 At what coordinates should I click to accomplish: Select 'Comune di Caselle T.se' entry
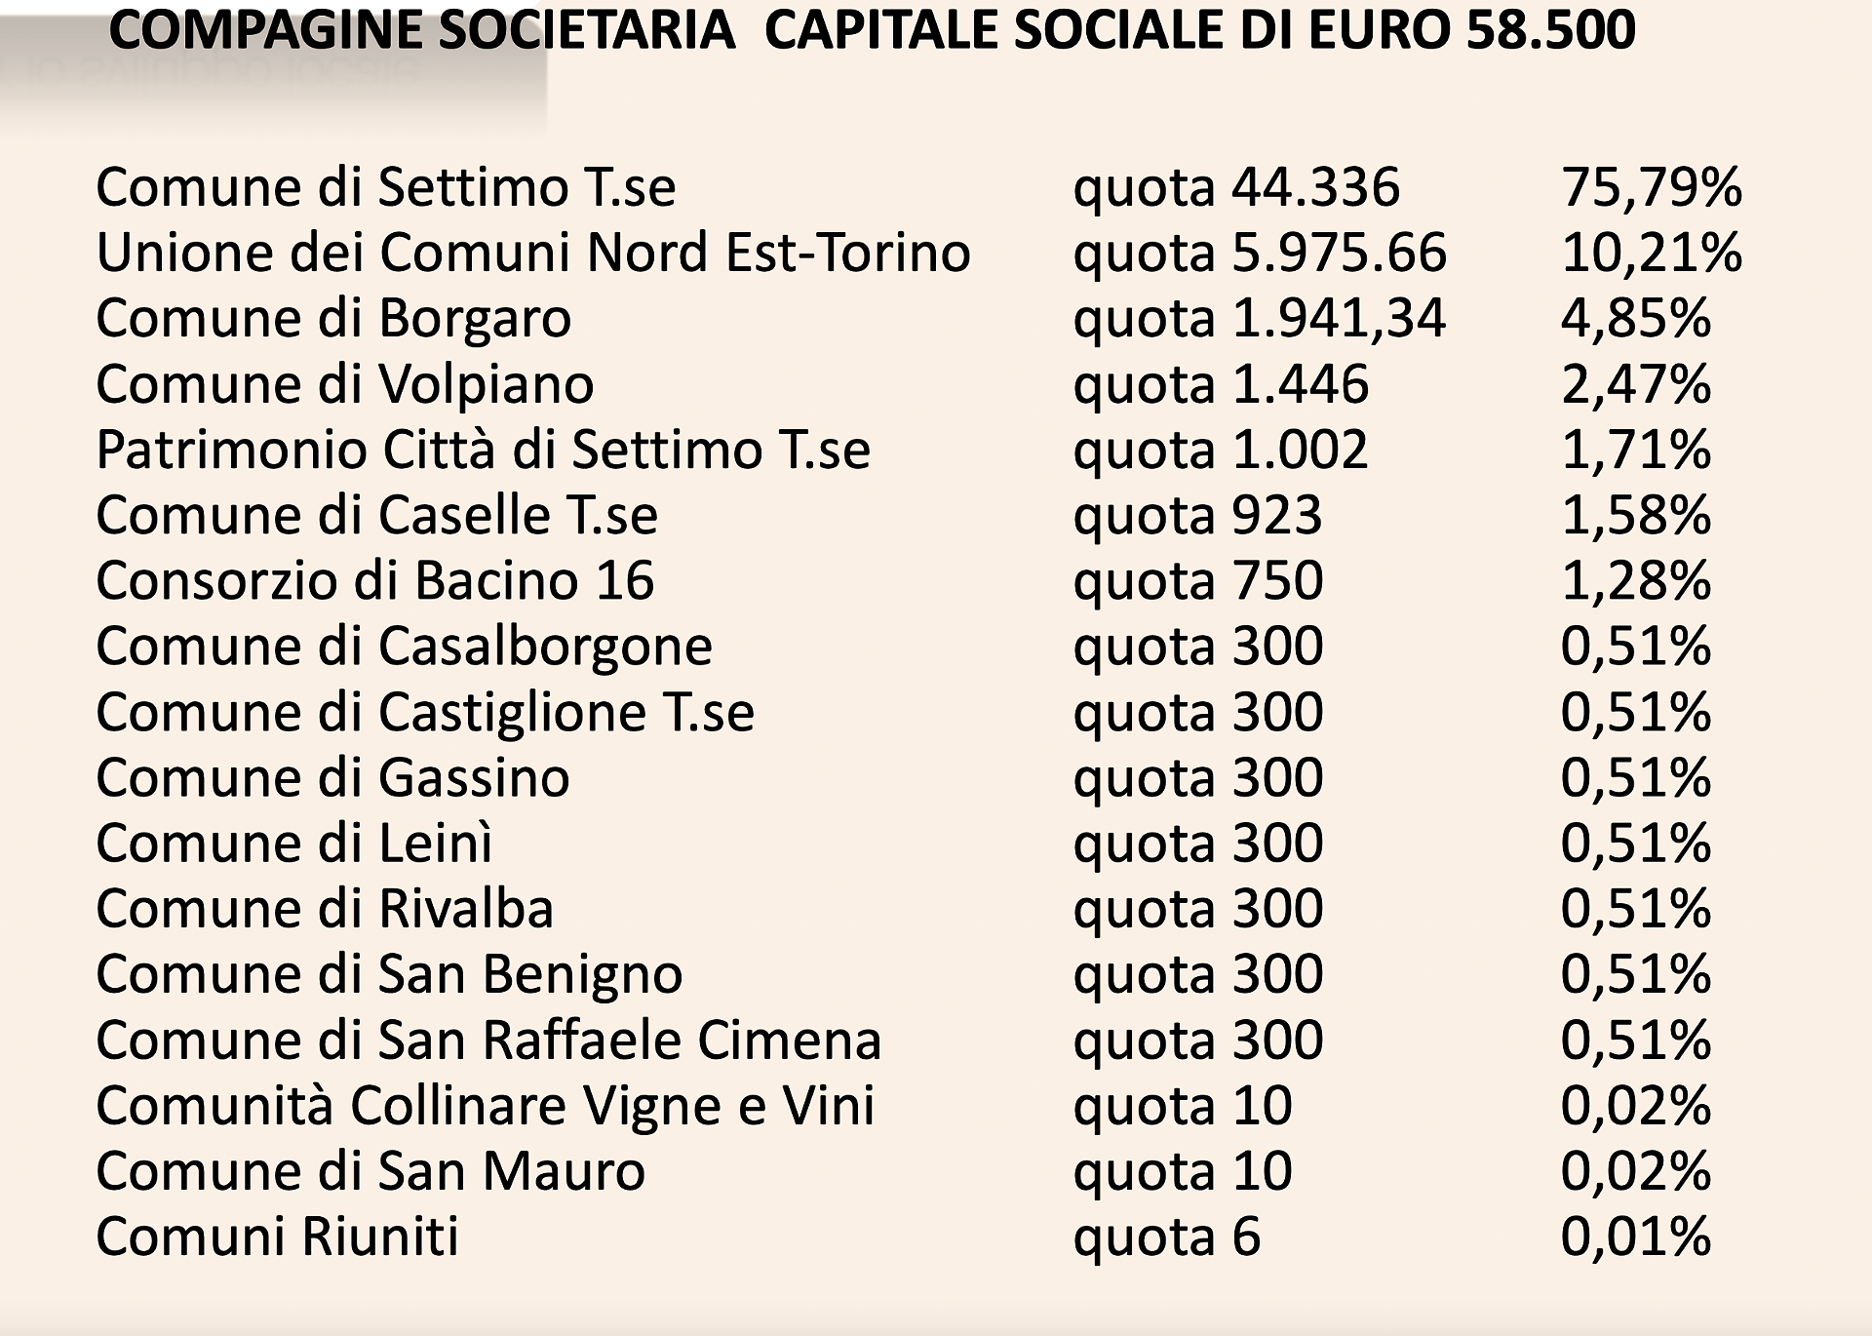(376, 515)
